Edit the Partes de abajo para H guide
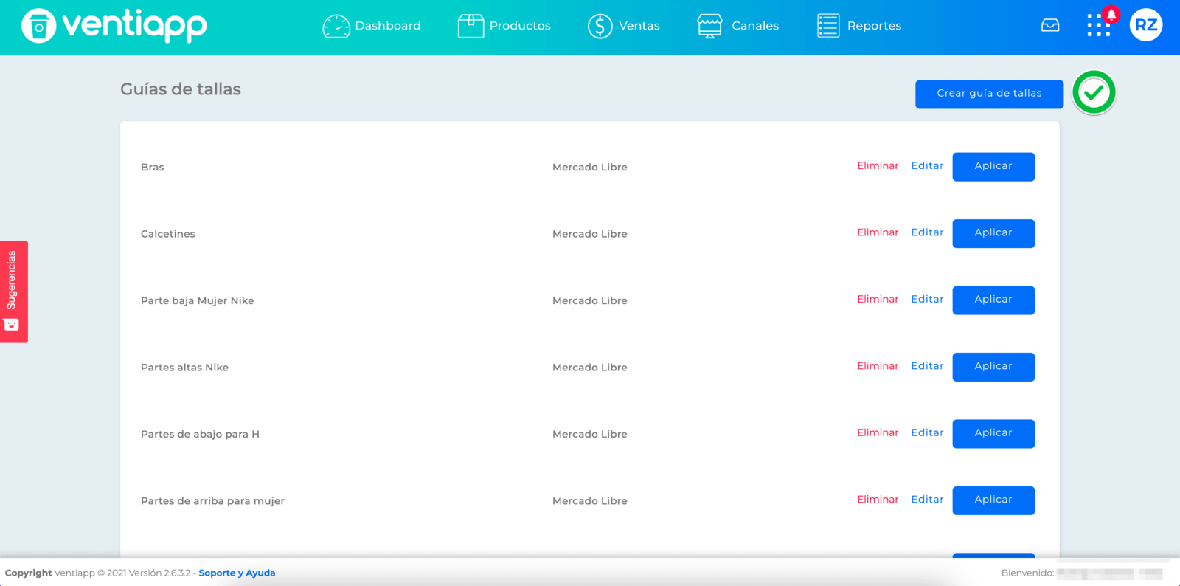Screen dimensions: 1180x586 [927, 433]
